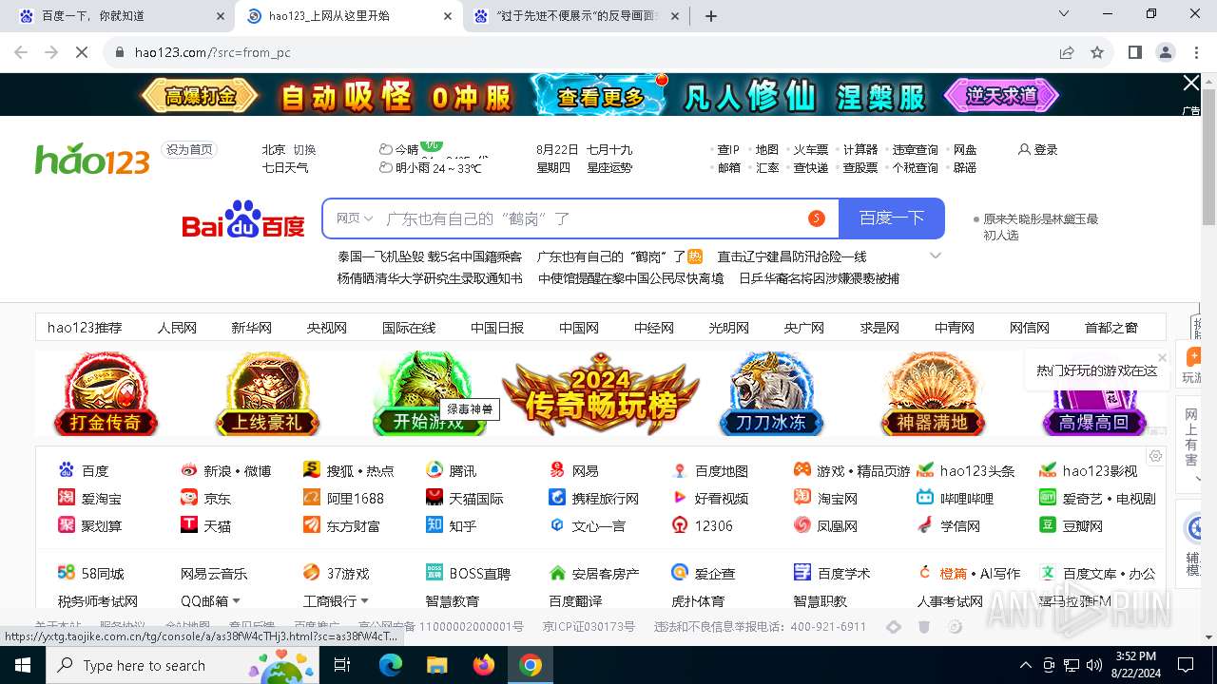Click 设为首页 button
This screenshot has width=1217, height=684.
click(190, 149)
